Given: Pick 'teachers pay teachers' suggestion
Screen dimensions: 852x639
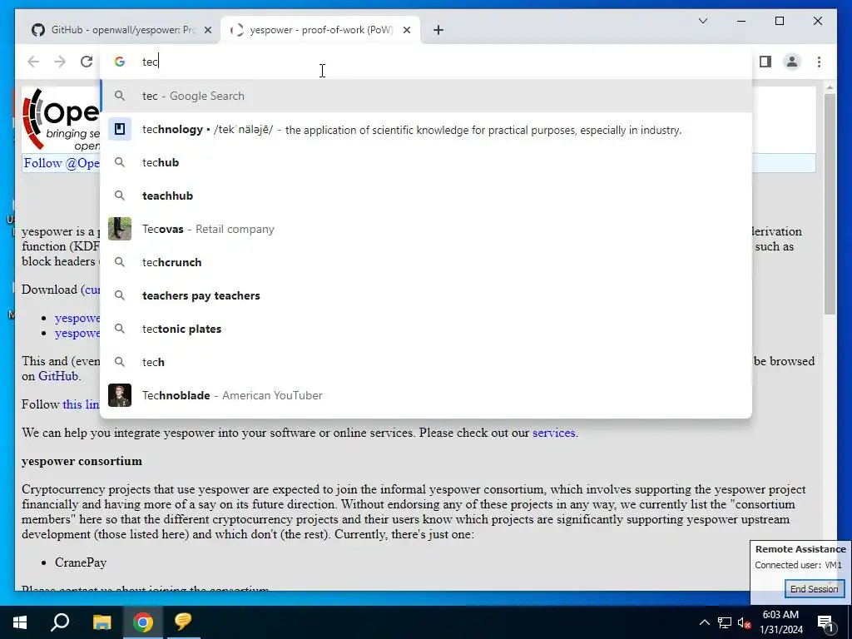Looking at the screenshot, I should pos(426,295).
